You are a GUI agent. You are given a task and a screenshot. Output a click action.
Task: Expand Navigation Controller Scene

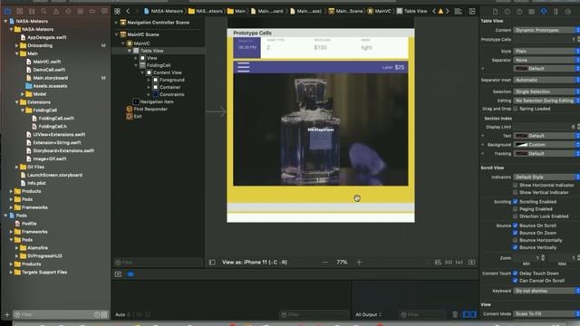click(x=117, y=23)
